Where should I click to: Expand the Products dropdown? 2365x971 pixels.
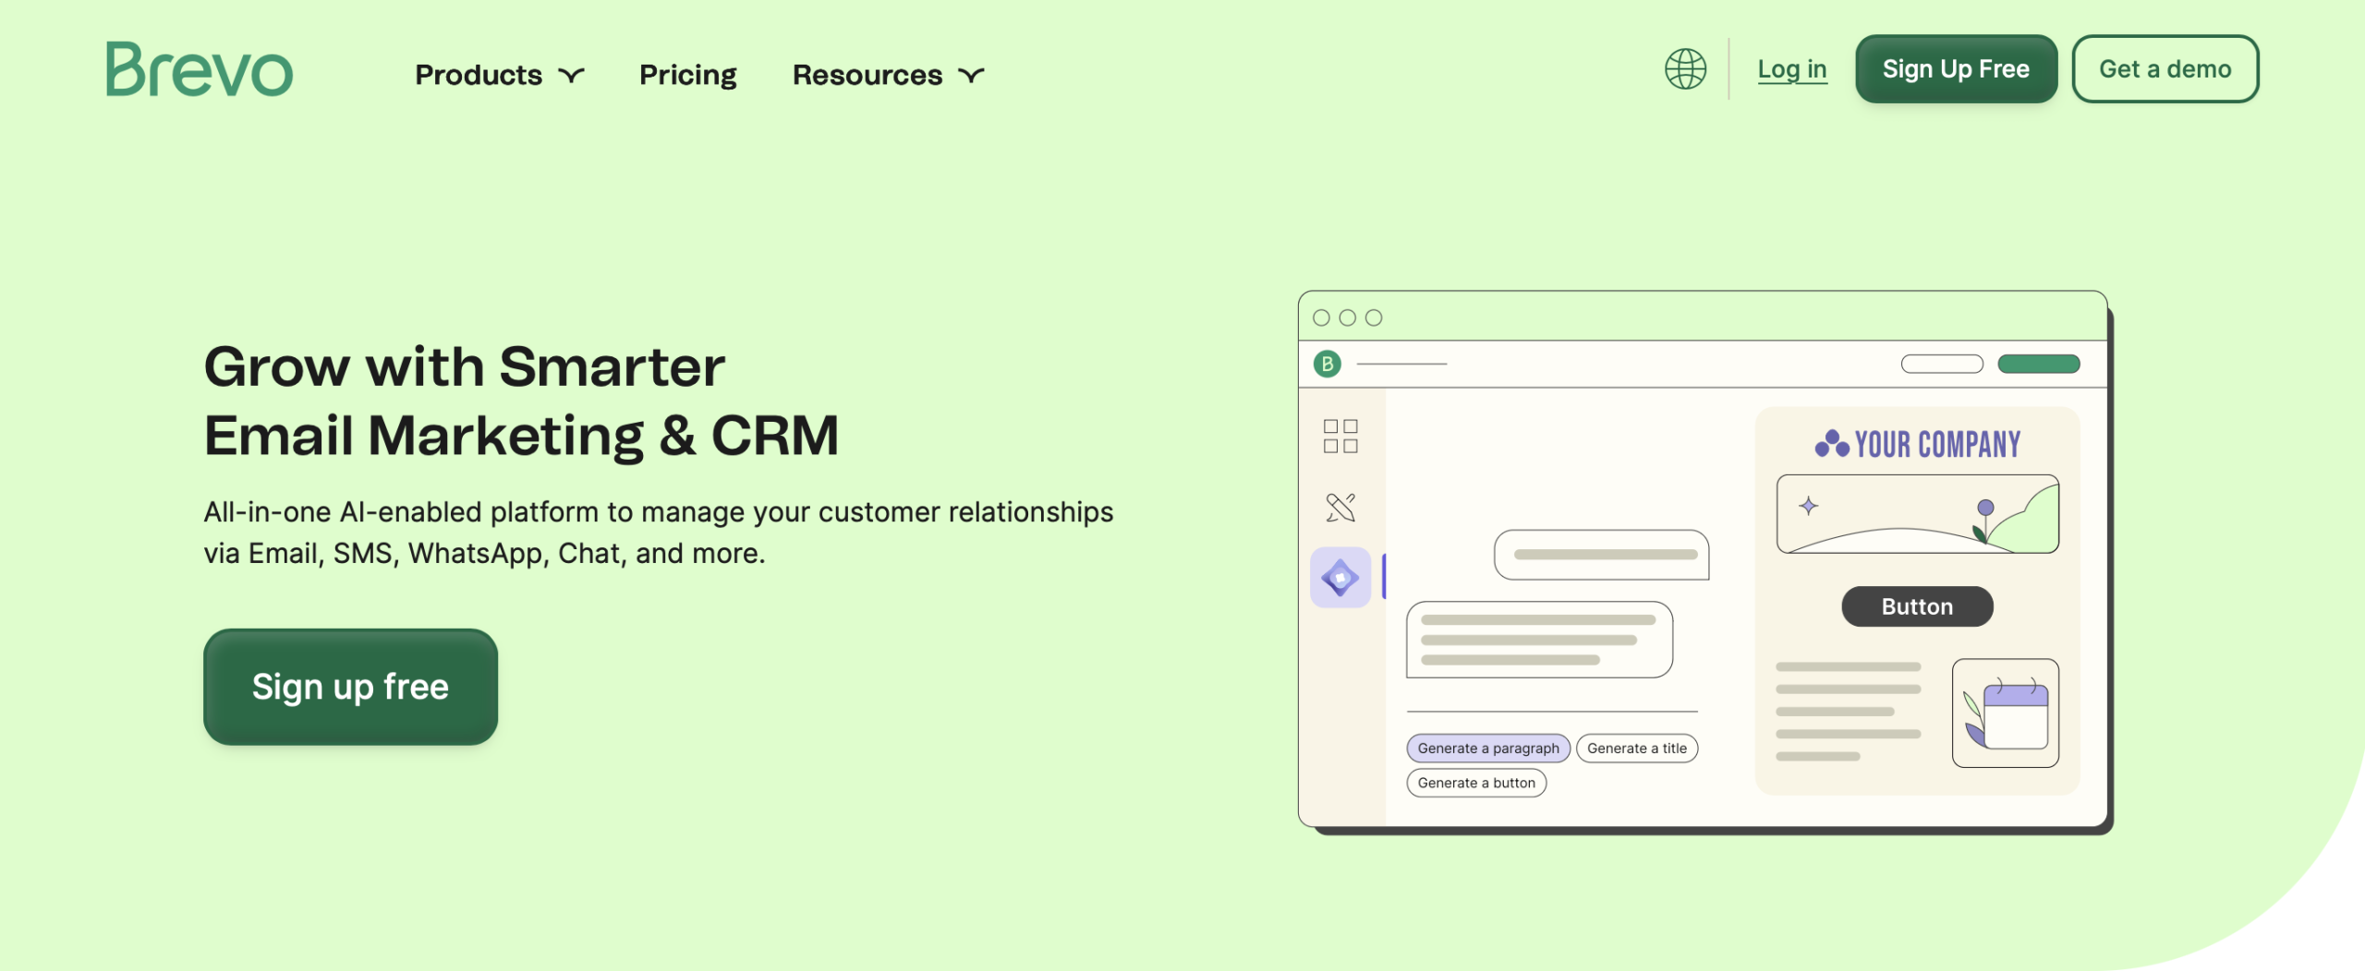point(499,75)
